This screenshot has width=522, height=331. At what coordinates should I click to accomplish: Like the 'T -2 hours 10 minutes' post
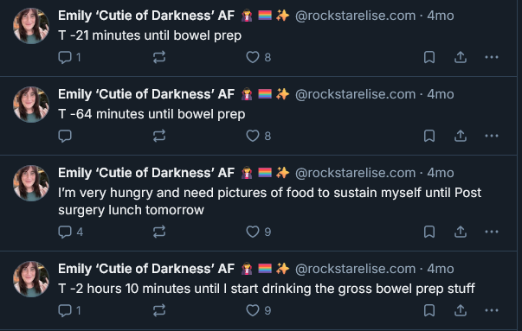pyautogui.click(x=258, y=310)
